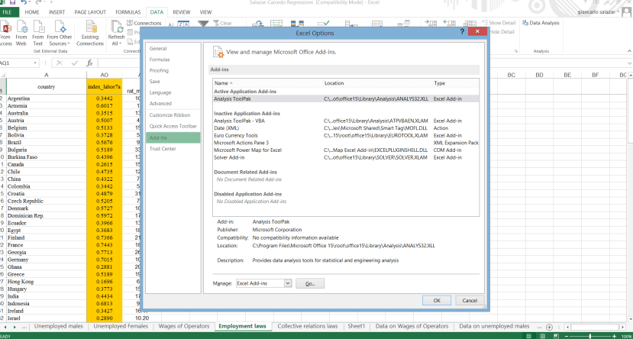The image size is (633, 339).
Task: Click the user account picture icon
Action: coord(628,11)
